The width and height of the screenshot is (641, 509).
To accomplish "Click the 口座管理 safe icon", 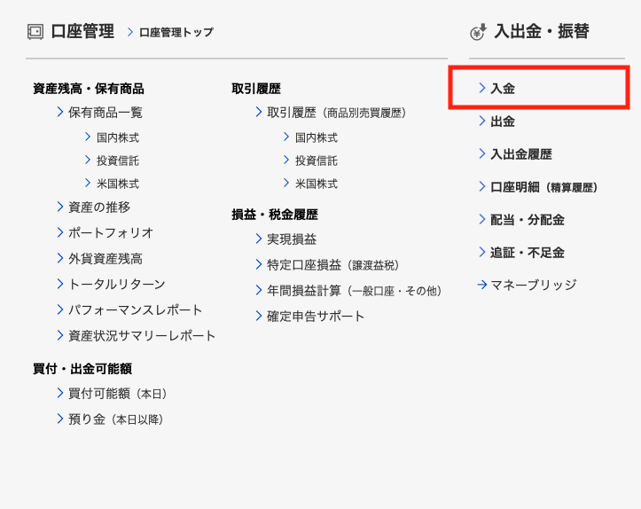I will pyautogui.click(x=35, y=32).
